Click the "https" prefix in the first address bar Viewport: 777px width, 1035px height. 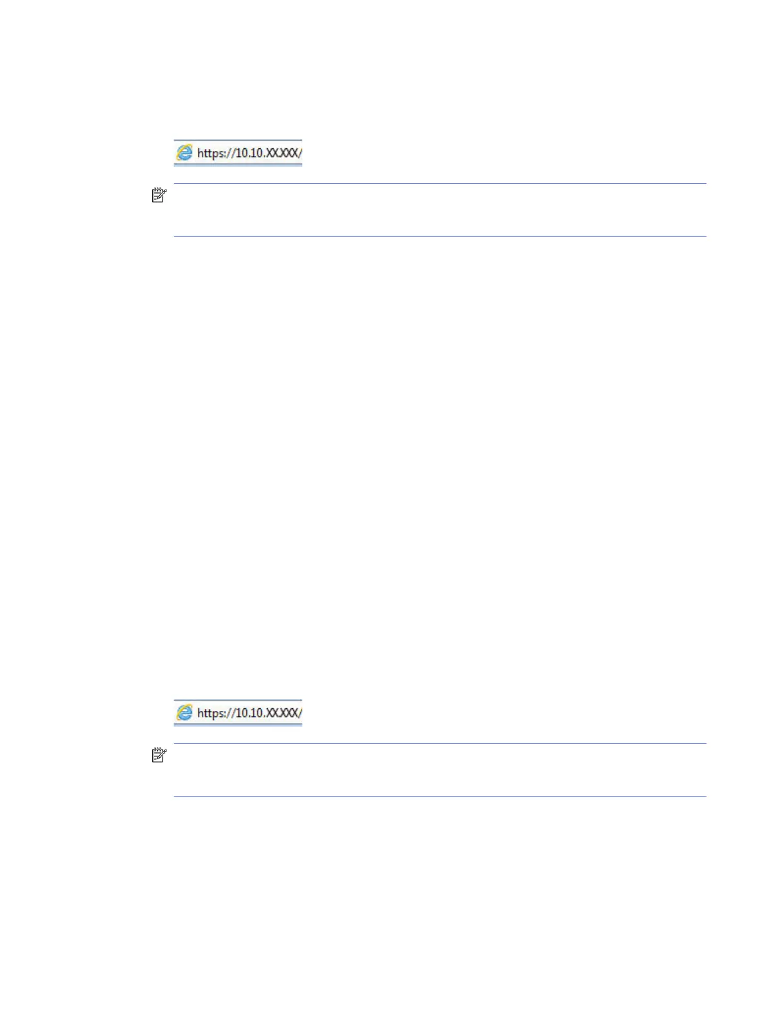[210, 154]
